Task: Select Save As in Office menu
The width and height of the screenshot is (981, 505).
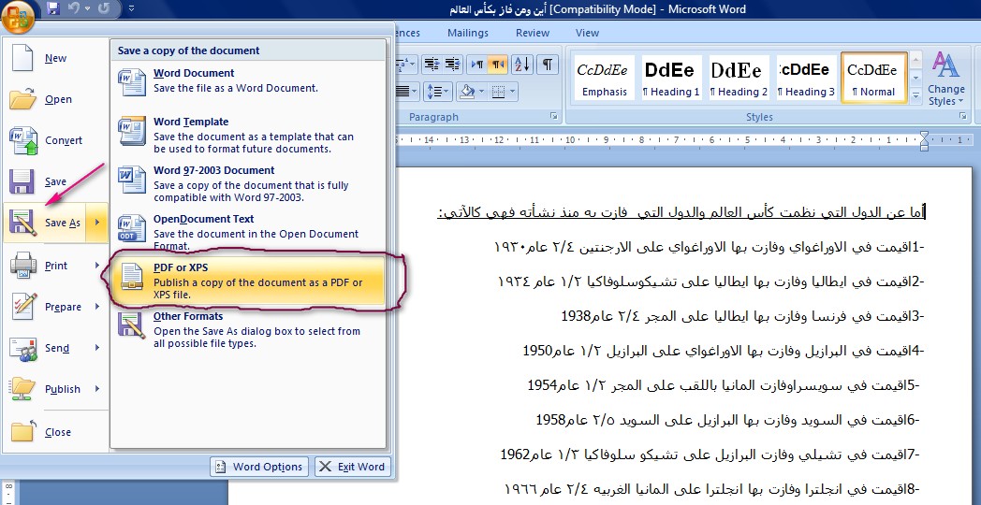Action: point(55,223)
